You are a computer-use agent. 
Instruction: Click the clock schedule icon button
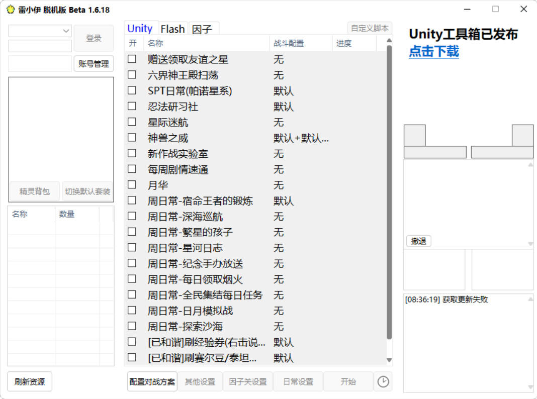pyautogui.click(x=383, y=382)
